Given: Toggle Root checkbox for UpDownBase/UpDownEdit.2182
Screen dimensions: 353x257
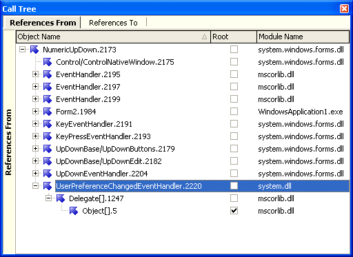Looking at the screenshot, I should (x=234, y=161).
